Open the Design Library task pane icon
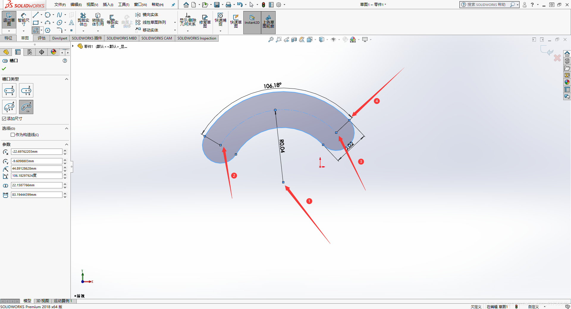Image resolution: width=571 pixels, height=309 pixels. [567, 61]
